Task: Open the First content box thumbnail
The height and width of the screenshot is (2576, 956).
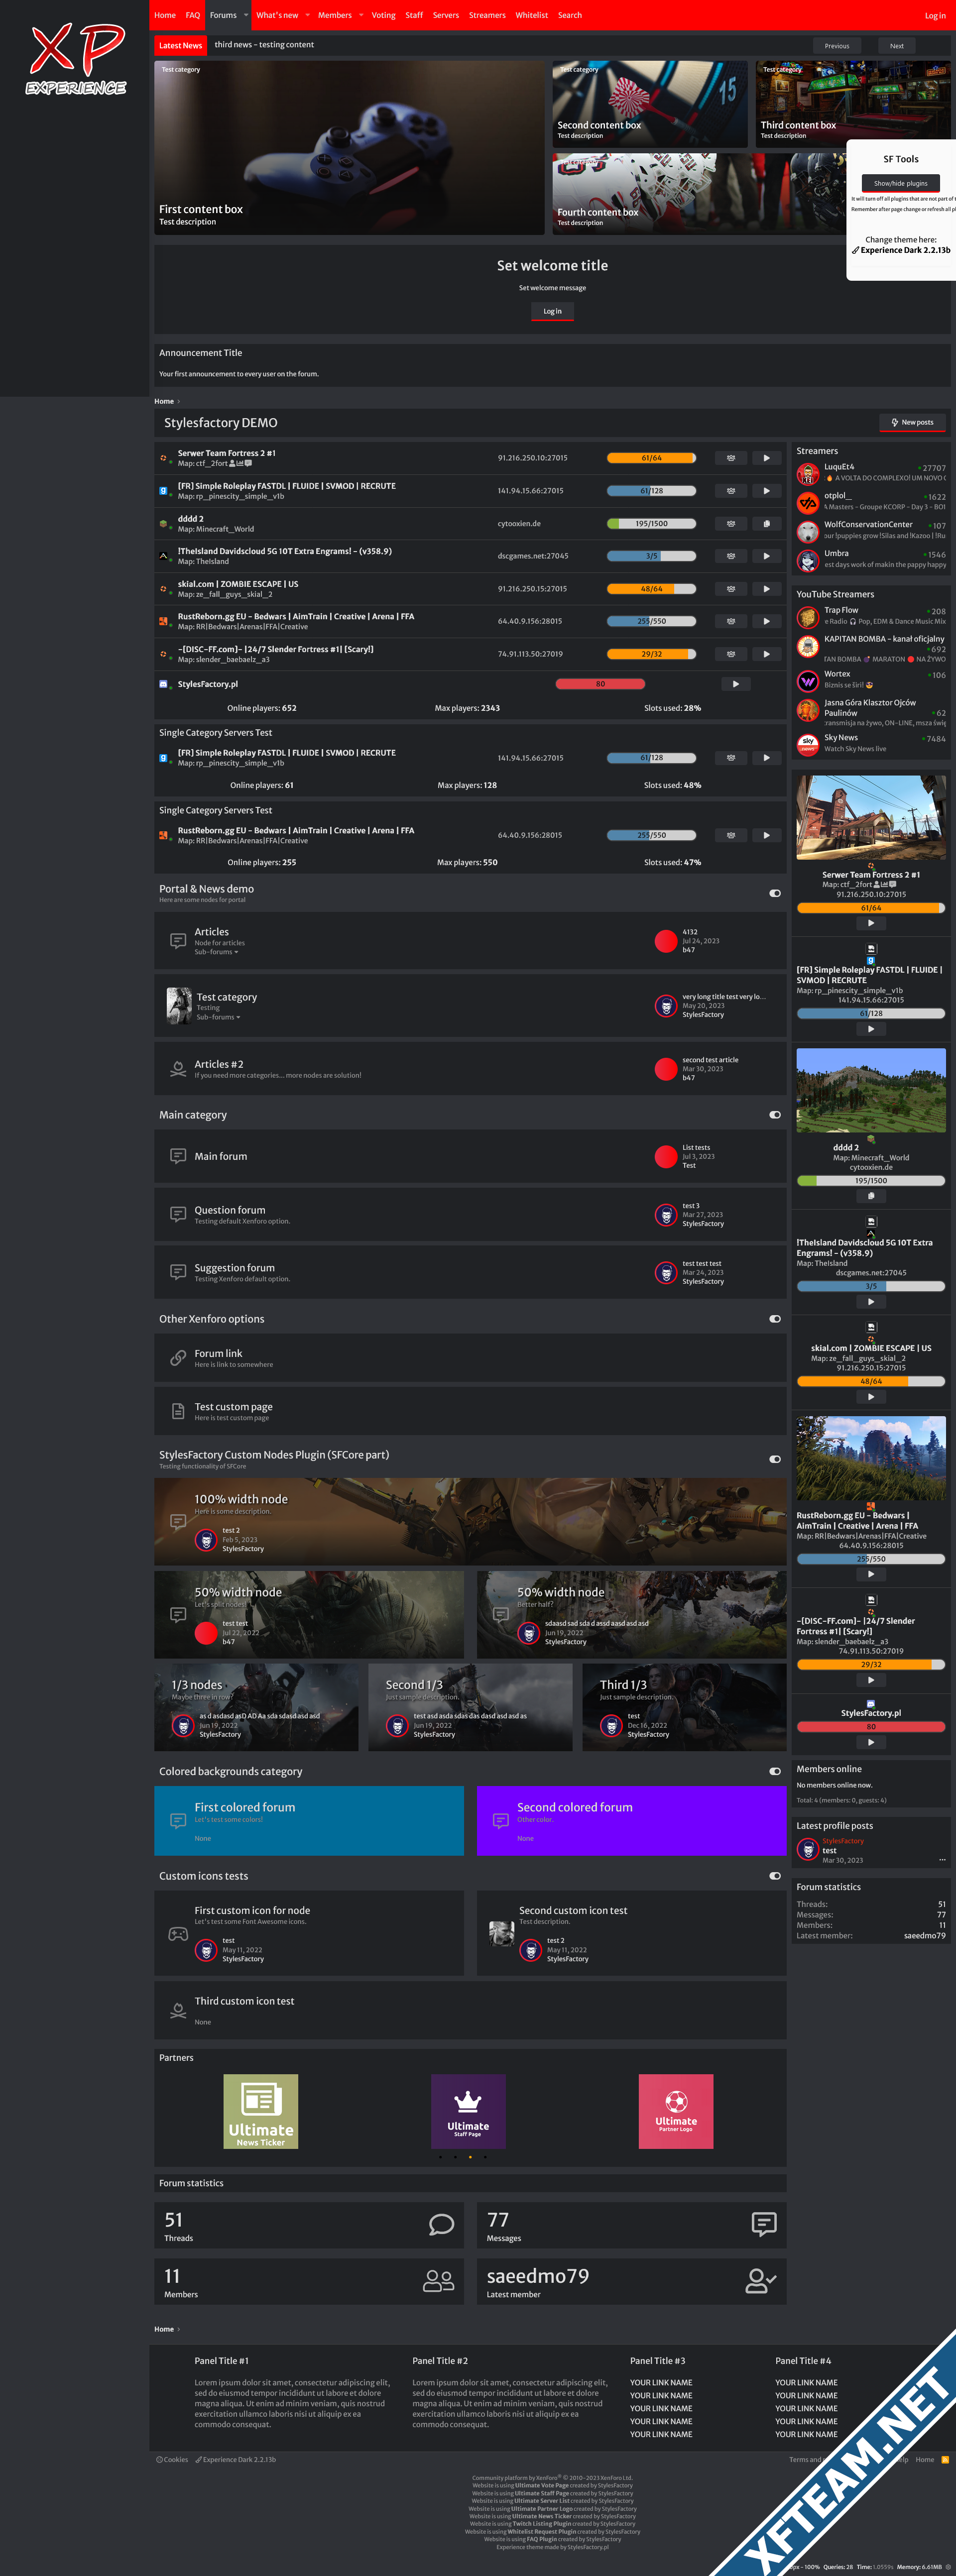Action: (349, 148)
